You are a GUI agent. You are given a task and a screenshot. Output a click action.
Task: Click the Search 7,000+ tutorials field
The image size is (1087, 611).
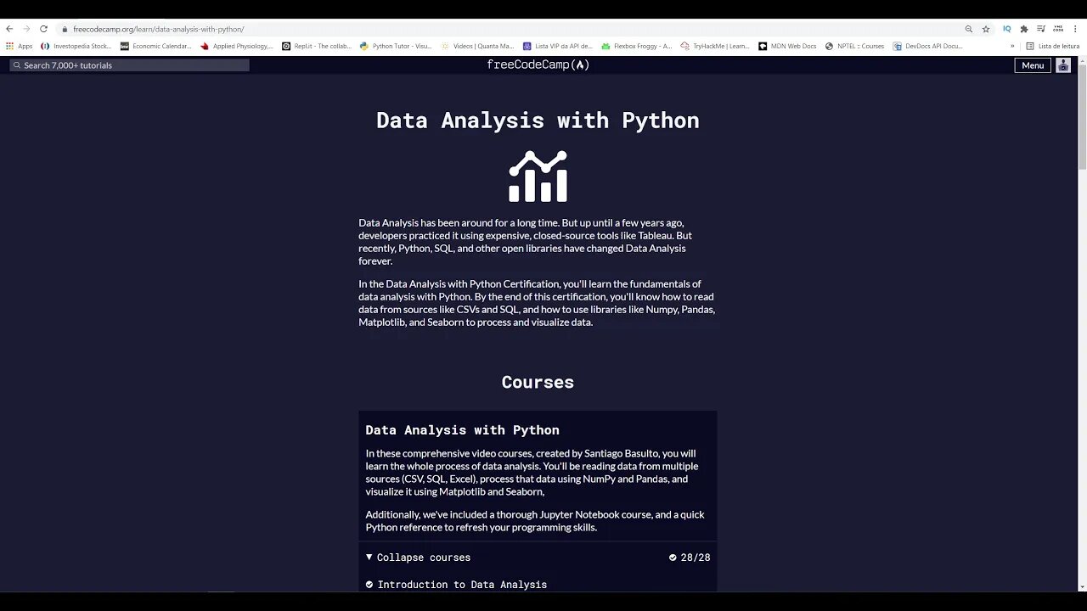[x=129, y=65]
